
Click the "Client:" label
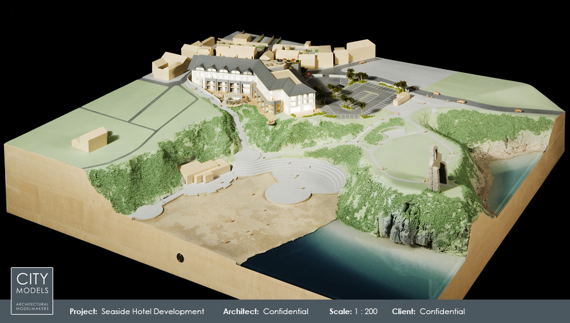403,312
